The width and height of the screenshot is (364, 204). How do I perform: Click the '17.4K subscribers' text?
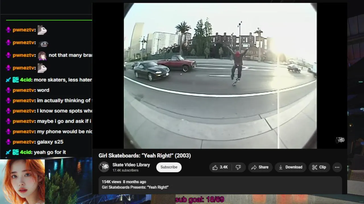(125, 170)
